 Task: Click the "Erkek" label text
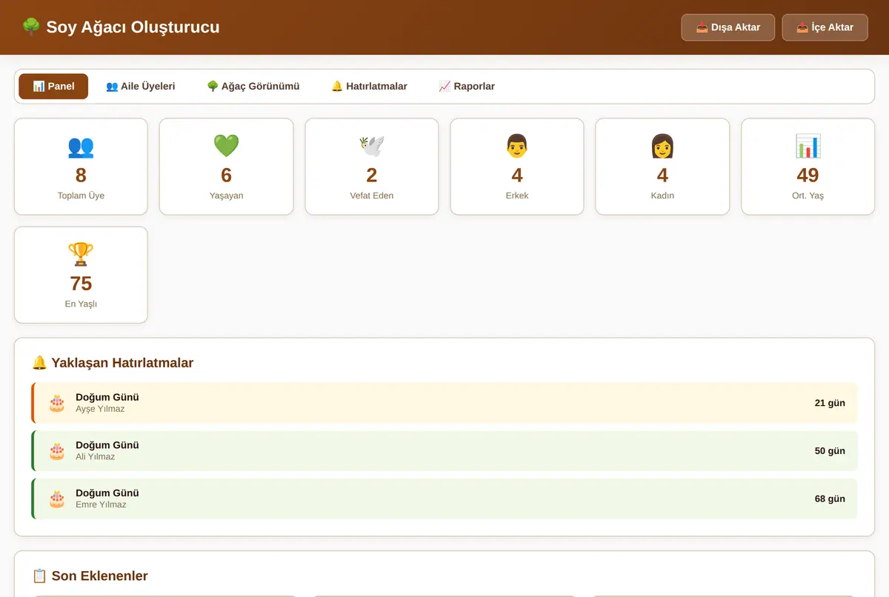pos(517,196)
